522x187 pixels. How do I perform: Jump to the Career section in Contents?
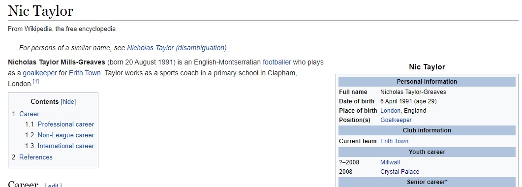30,114
